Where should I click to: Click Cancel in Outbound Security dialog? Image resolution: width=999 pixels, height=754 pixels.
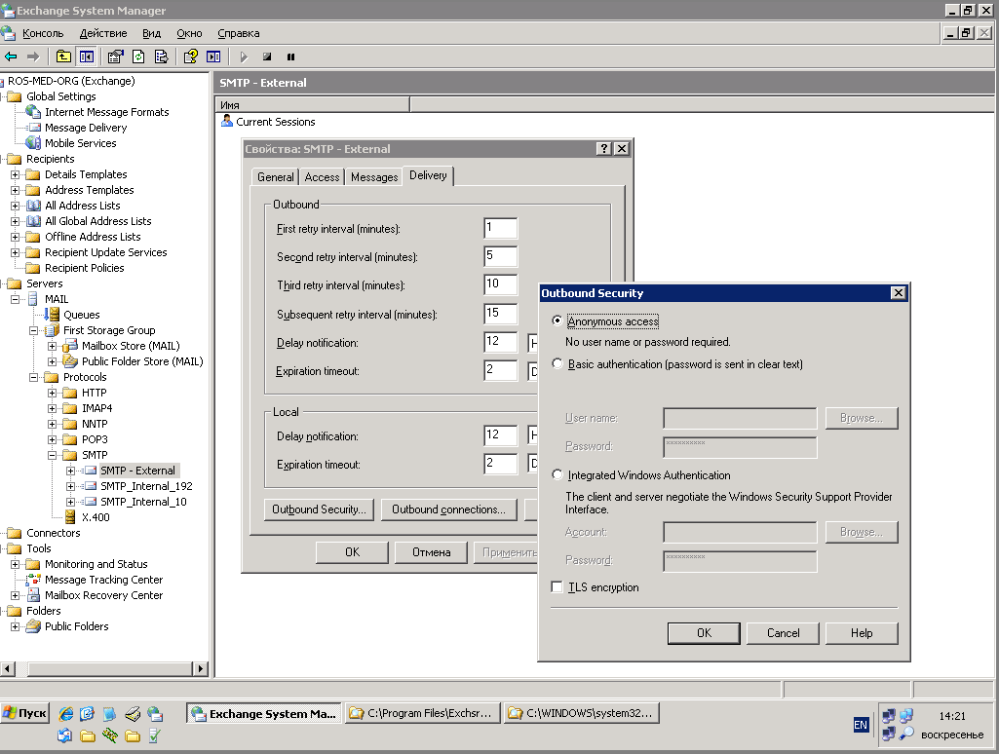pyautogui.click(x=783, y=633)
